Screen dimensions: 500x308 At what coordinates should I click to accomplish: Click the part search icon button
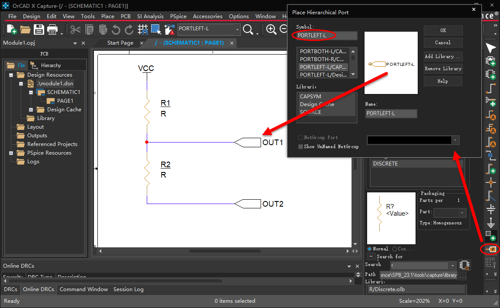pyautogui.click(x=465, y=265)
